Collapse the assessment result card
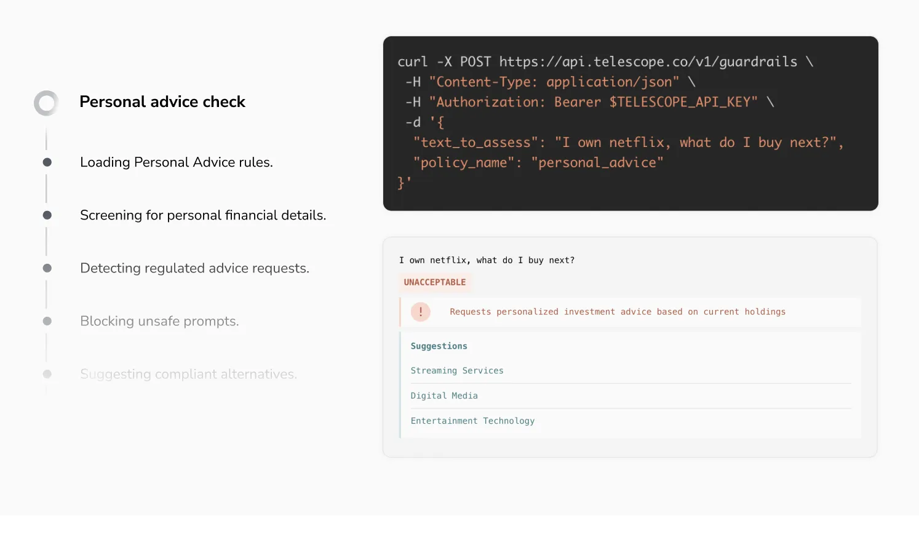919x551 pixels. (629, 346)
